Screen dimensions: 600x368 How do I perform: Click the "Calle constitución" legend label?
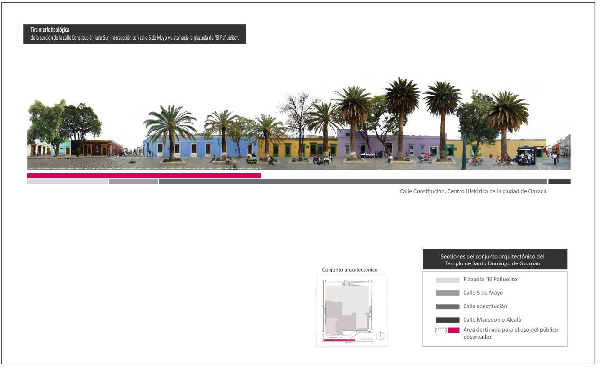click(485, 307)
